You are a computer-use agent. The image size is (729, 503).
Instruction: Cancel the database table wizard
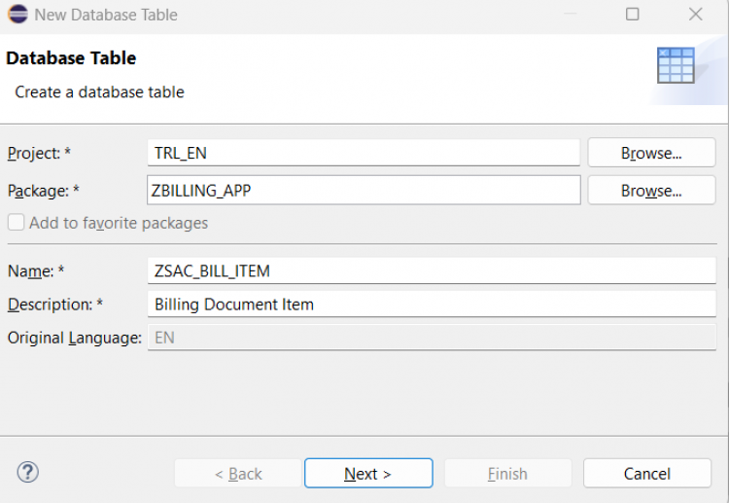pyautogui.click(x=647, y=474)
